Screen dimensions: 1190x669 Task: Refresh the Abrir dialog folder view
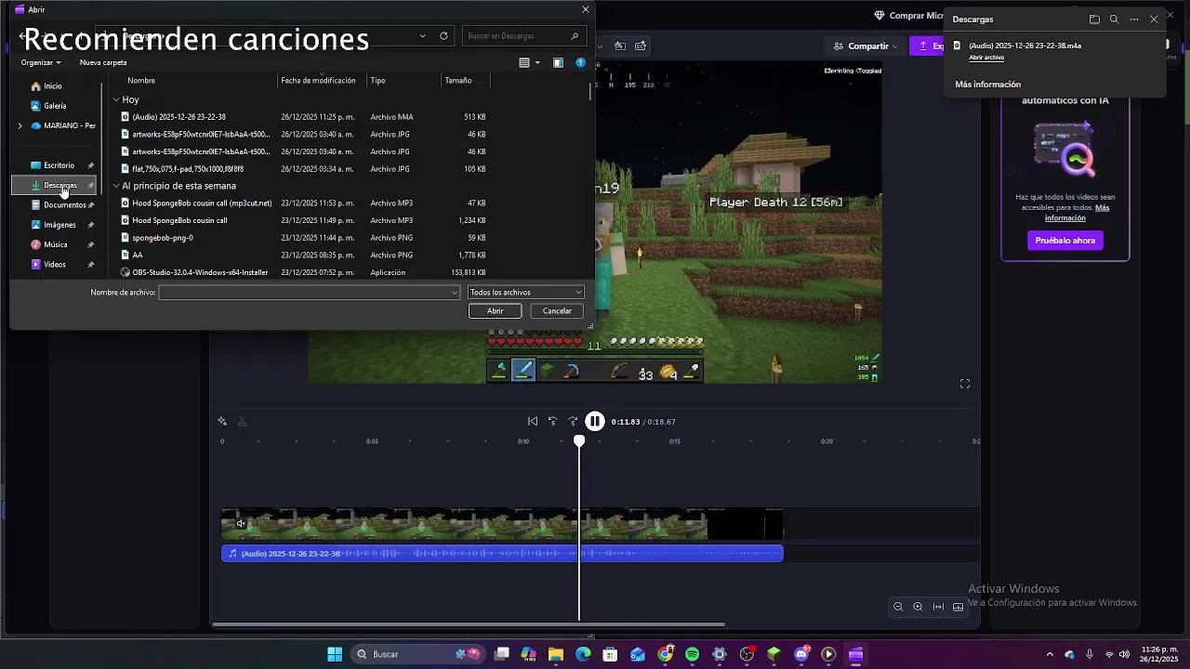point(443,36)
